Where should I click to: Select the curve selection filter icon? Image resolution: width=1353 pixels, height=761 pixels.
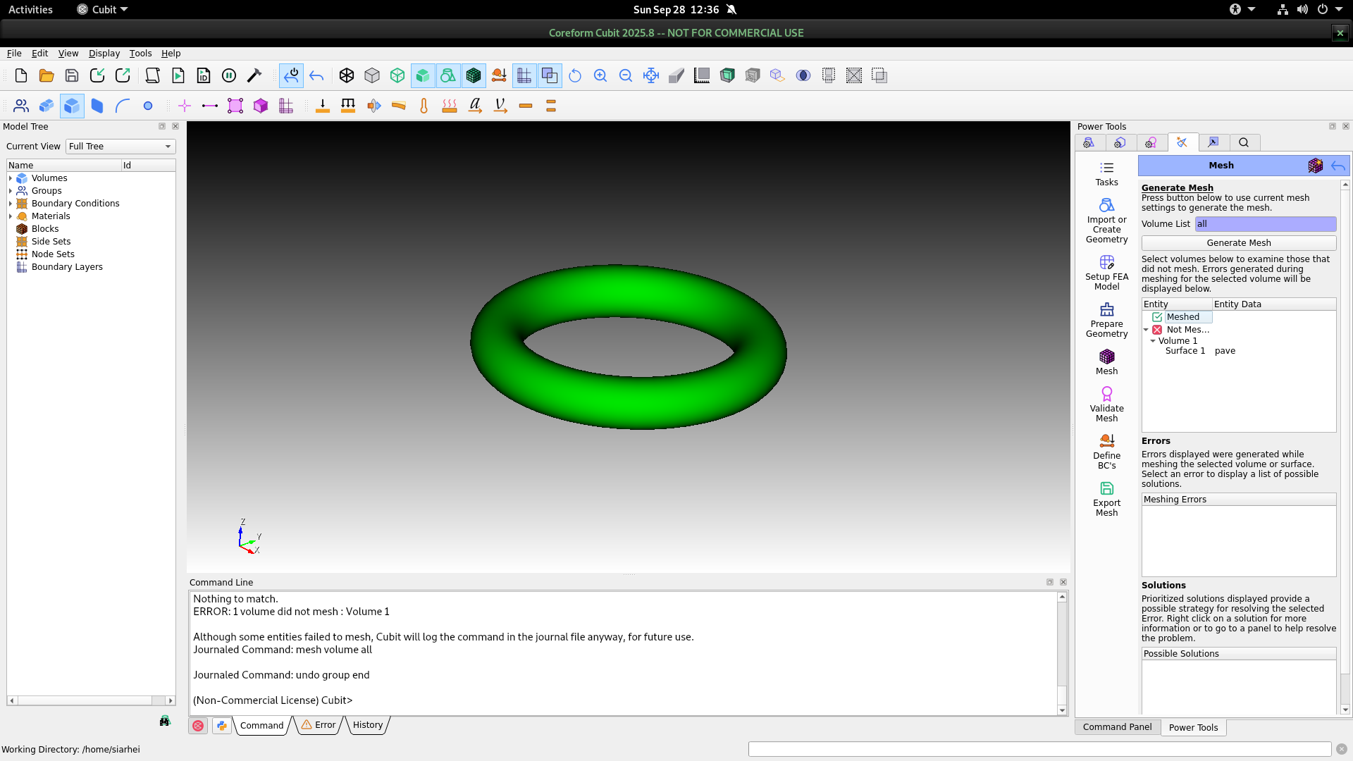pyautogui.click(x=123, y=106)
